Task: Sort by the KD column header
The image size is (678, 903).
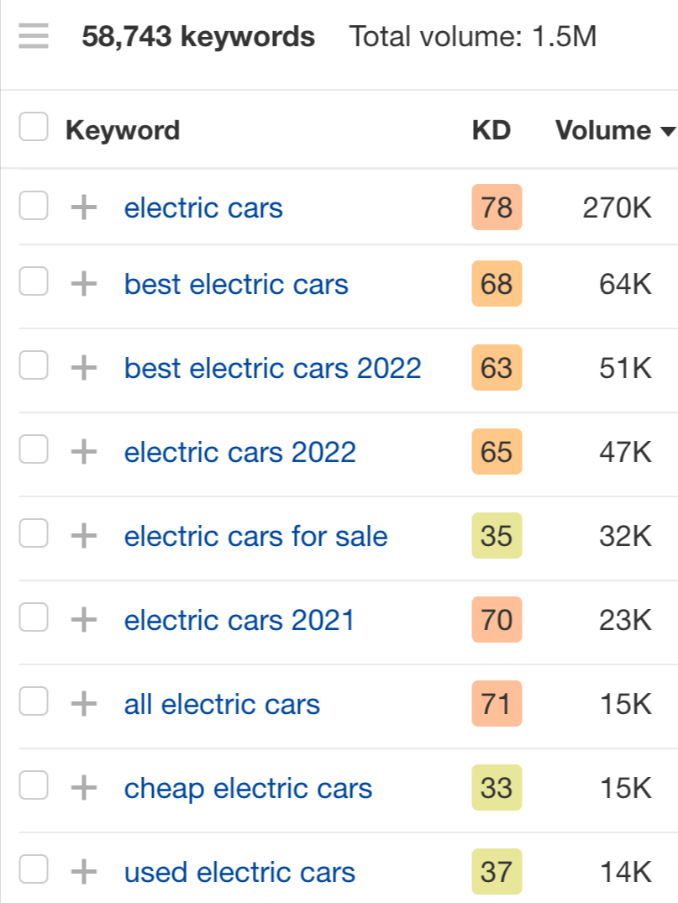Action: coord(492,130)
